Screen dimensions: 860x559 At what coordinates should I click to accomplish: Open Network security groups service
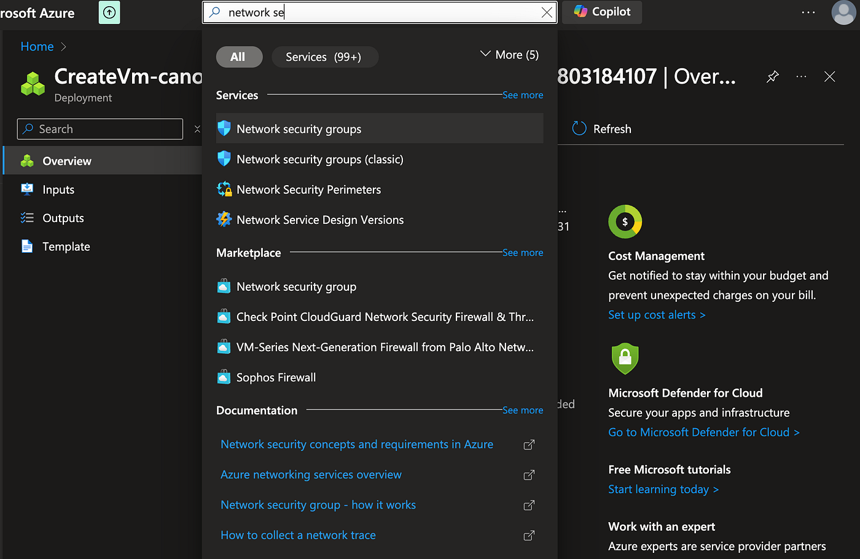click(380, 129)
